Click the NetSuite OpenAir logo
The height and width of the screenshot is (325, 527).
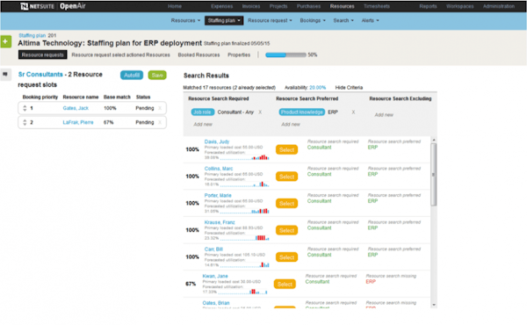click(53, 6)
